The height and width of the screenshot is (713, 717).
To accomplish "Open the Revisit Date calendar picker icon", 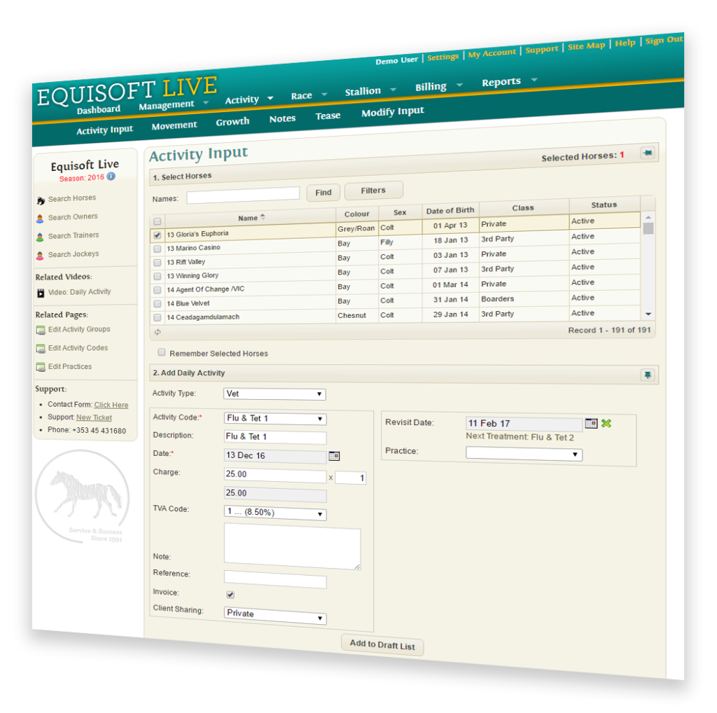I will [591, 423].
